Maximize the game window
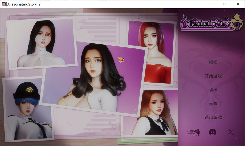Viewport: 245px width, 146px height. [x=224, y=4]
